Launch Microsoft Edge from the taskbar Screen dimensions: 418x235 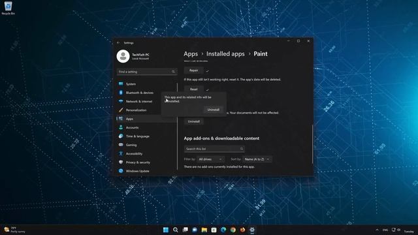[223, 230]
